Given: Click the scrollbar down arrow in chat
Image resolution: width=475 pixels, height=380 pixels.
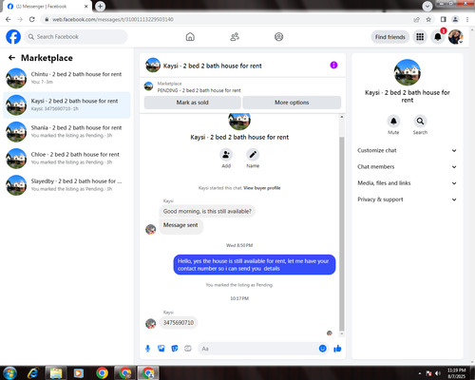Looking at the screenshot, I should click(x=342, y=334).
